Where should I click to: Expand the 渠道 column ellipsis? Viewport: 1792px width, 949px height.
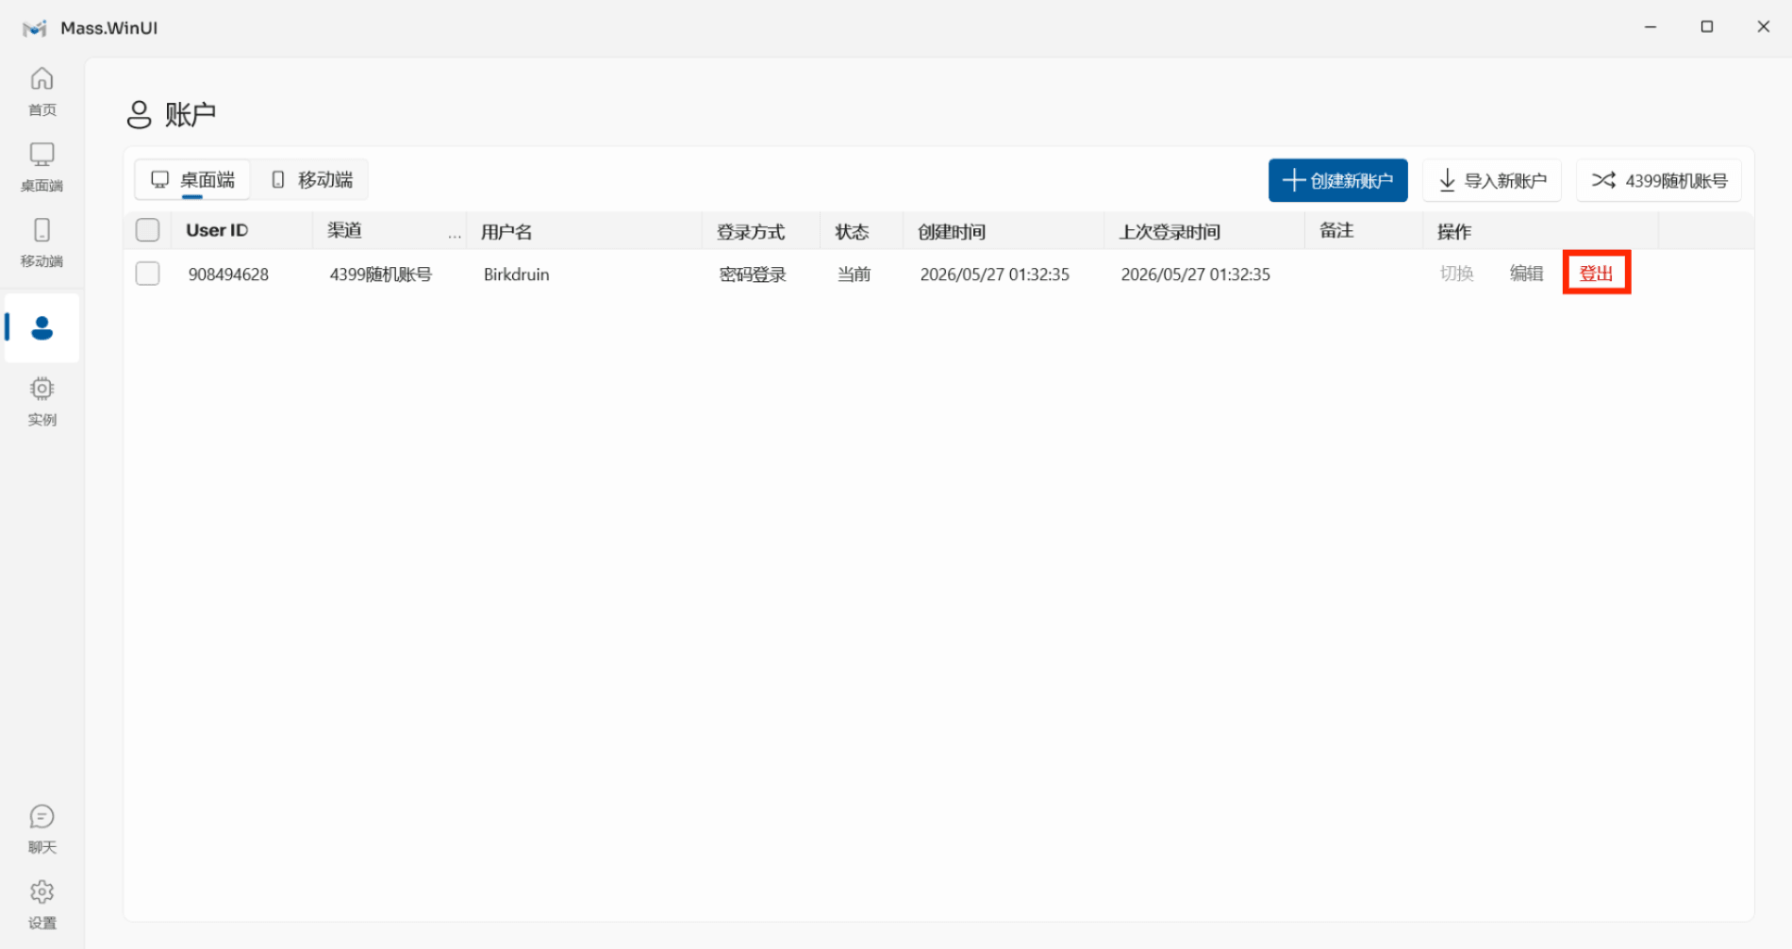pos(455,235)
